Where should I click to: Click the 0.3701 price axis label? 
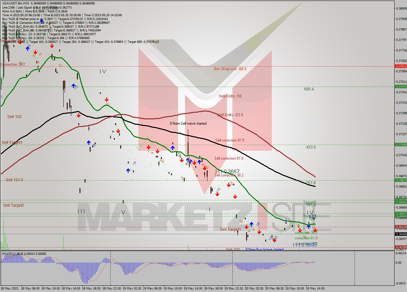point(401,155)
